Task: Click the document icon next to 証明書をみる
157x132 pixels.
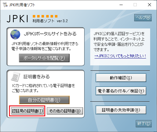Action: pos(16,77)
